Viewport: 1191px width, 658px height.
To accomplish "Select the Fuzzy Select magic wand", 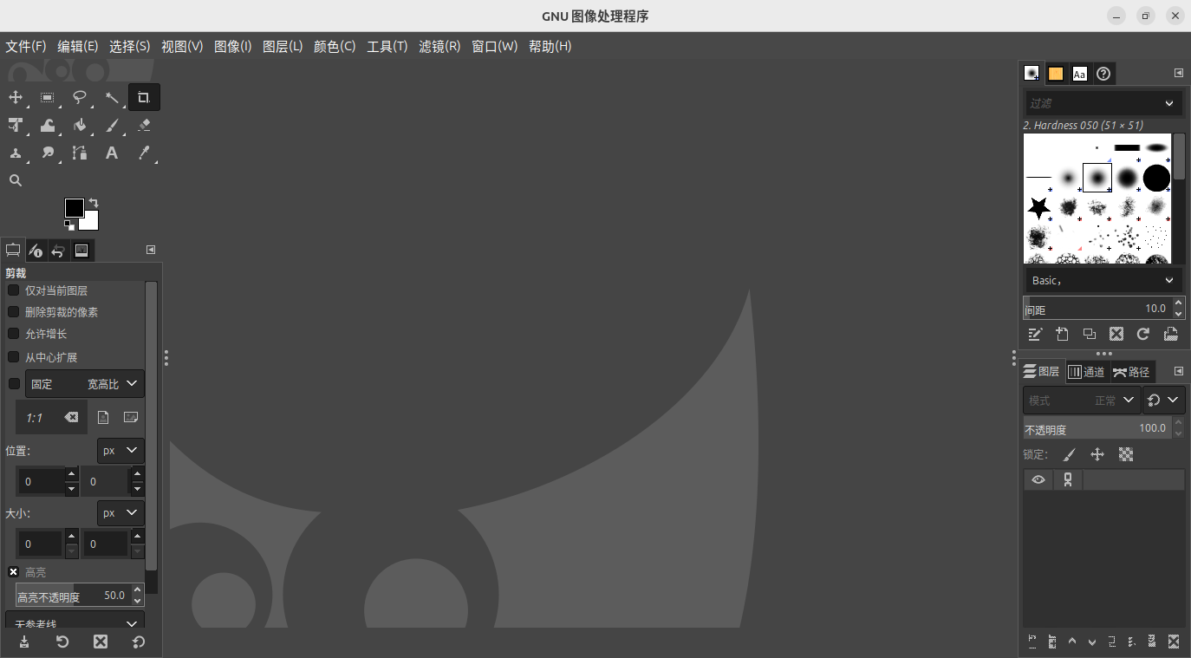I will click(112, 98).
